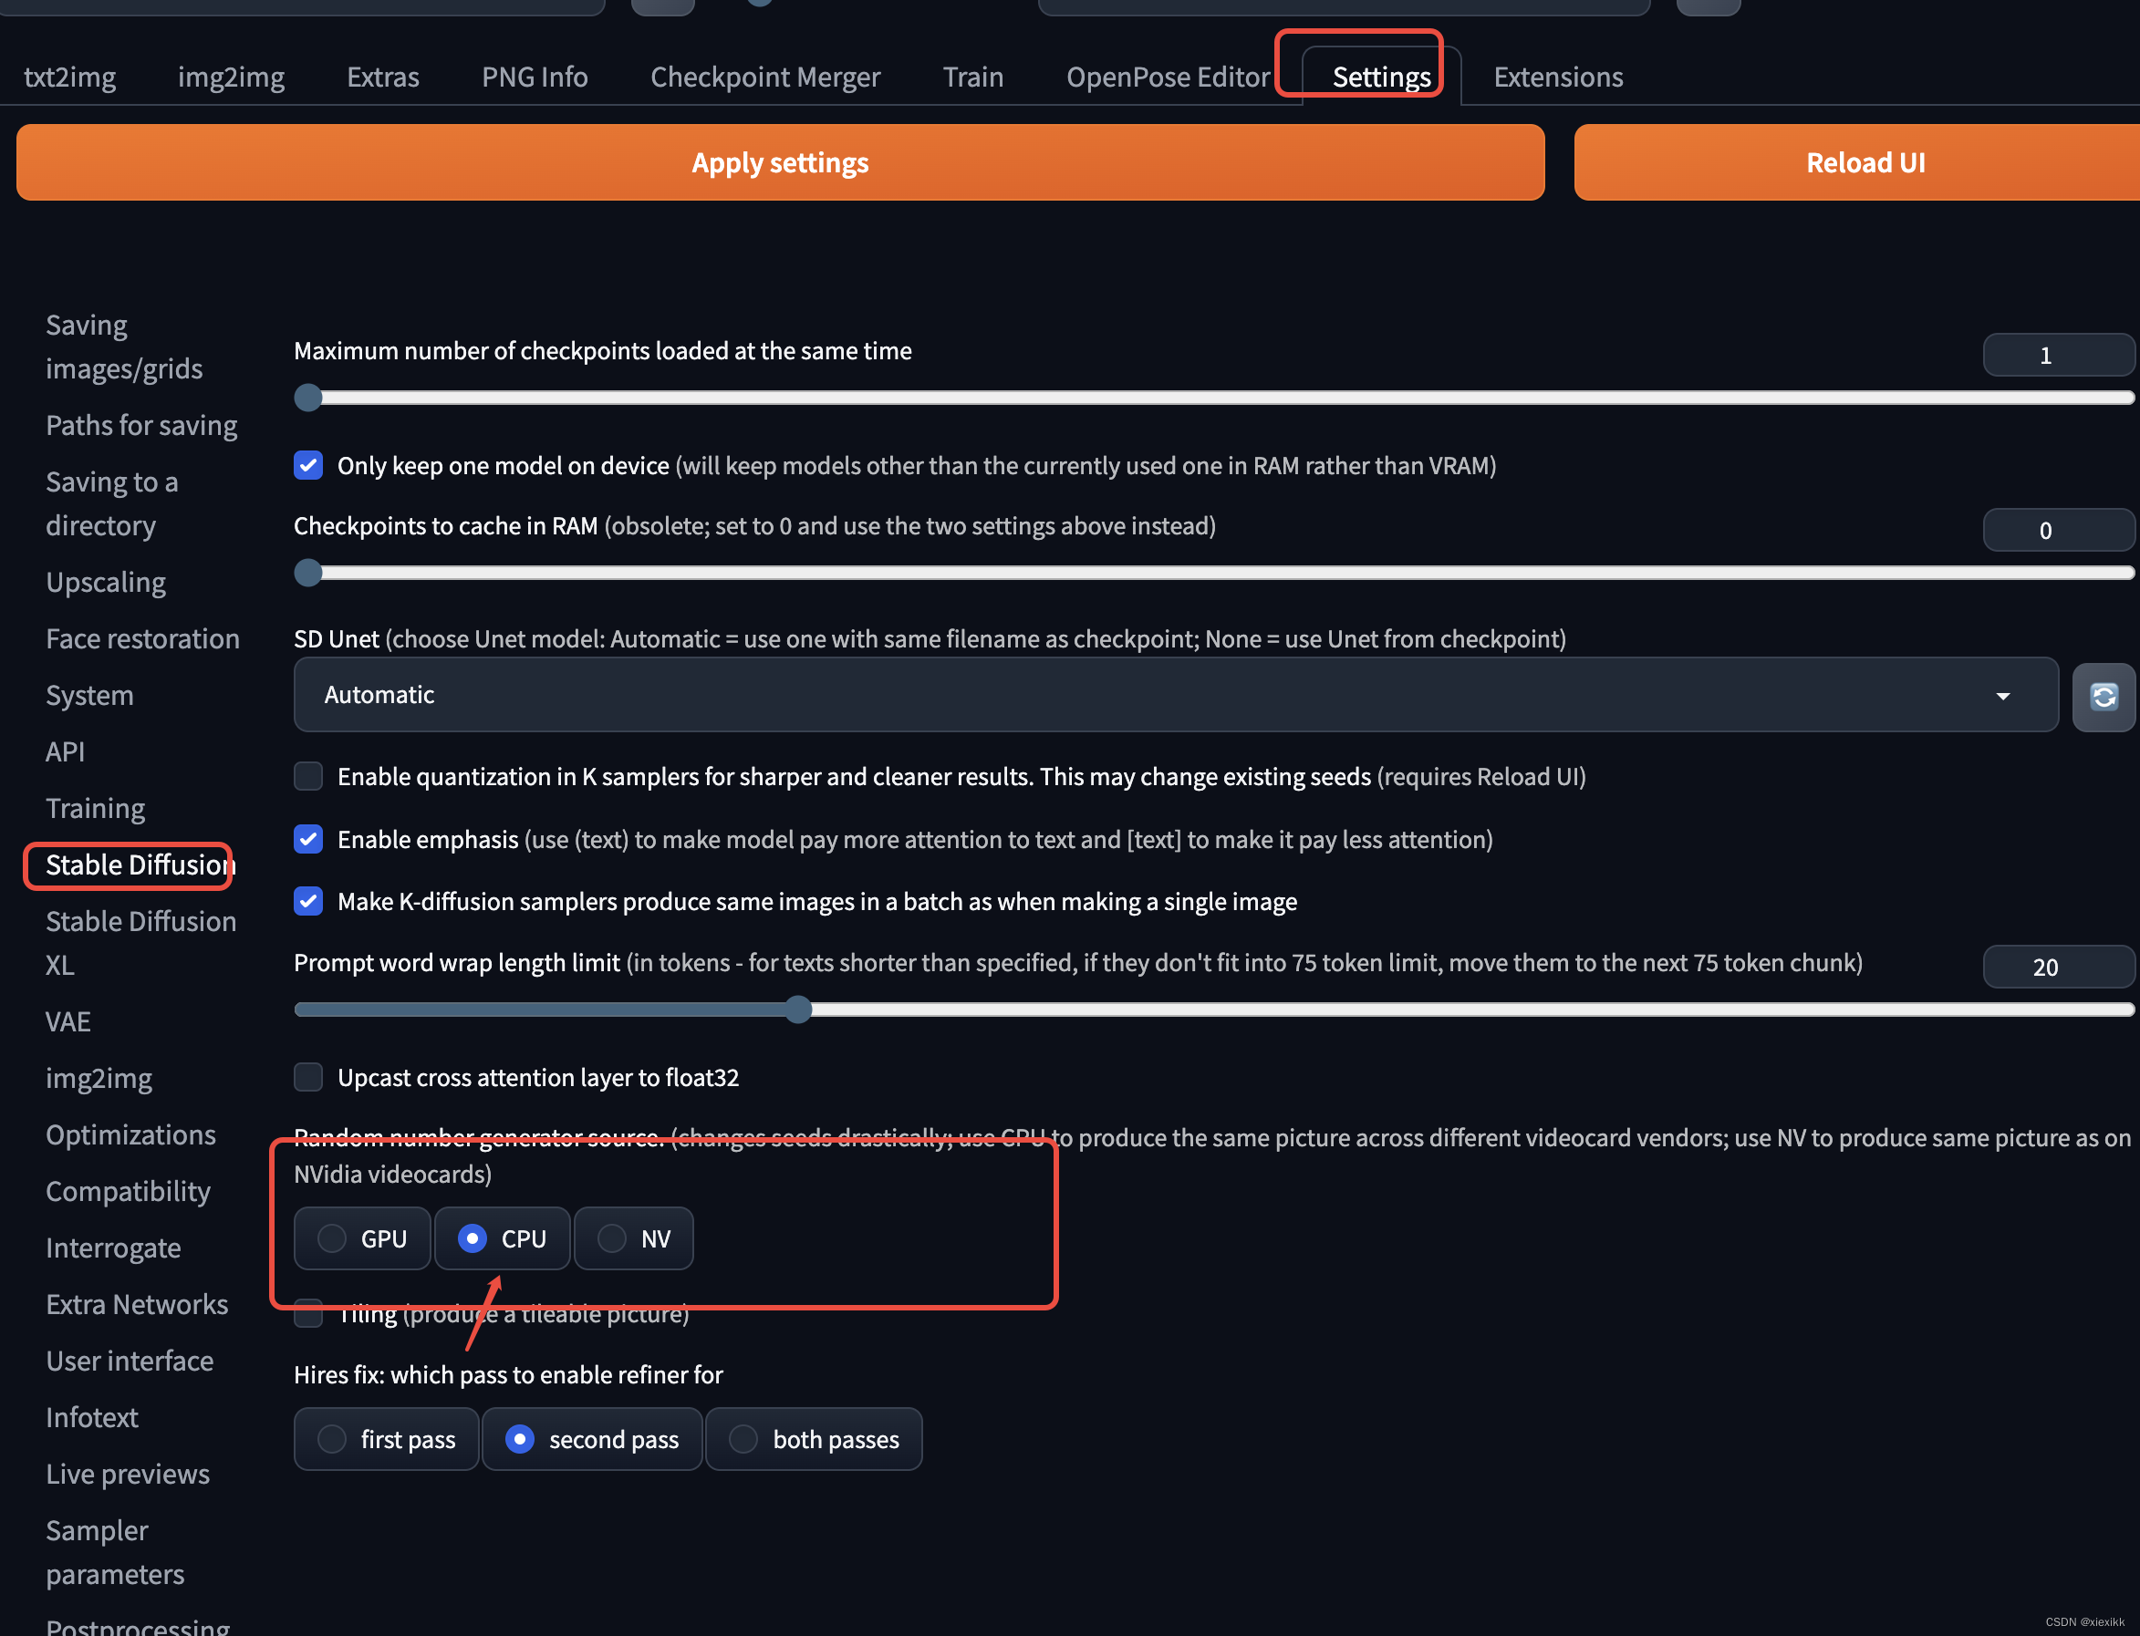Go to Optimizations settings section
The height and width of the screenshot is (1636, 2140).
pyautogui.click(x=130, y=1134)
